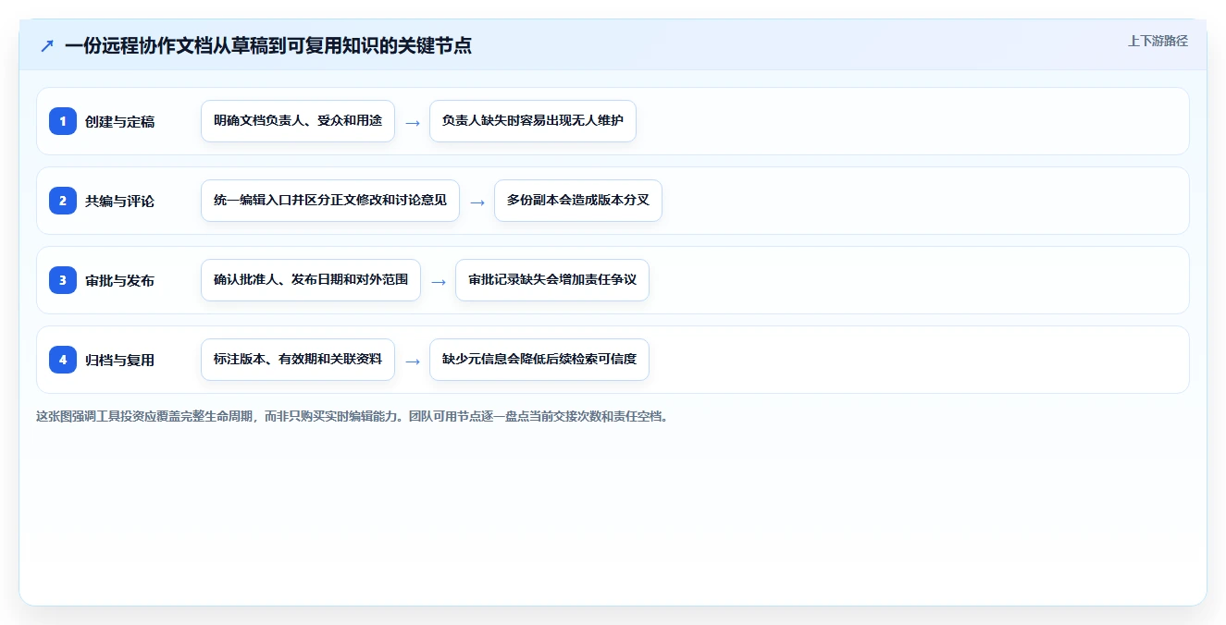Select step badge 4 for 归档与复用

pyautogui.click(x=63, y=360)
